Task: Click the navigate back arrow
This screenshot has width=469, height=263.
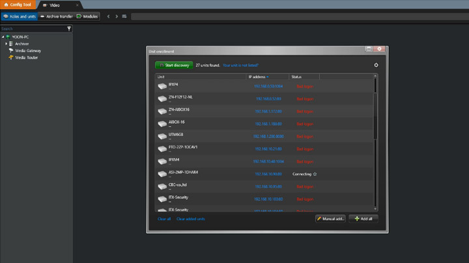Action: click(x=108, y=16)
